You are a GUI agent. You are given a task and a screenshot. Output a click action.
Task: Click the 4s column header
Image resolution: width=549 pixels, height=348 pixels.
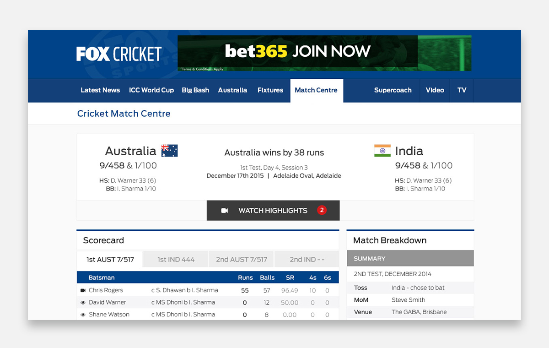[x=312, y=277]
